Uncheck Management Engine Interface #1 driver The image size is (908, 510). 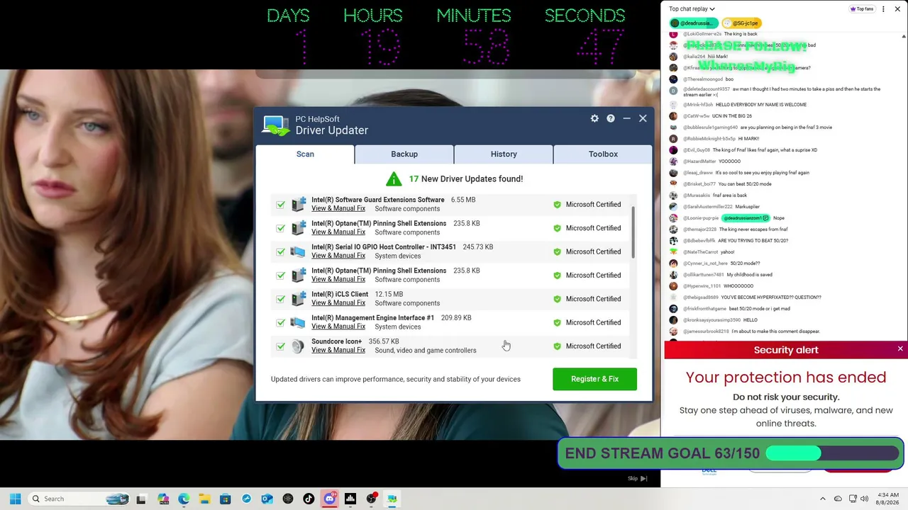tap(281, 322)
